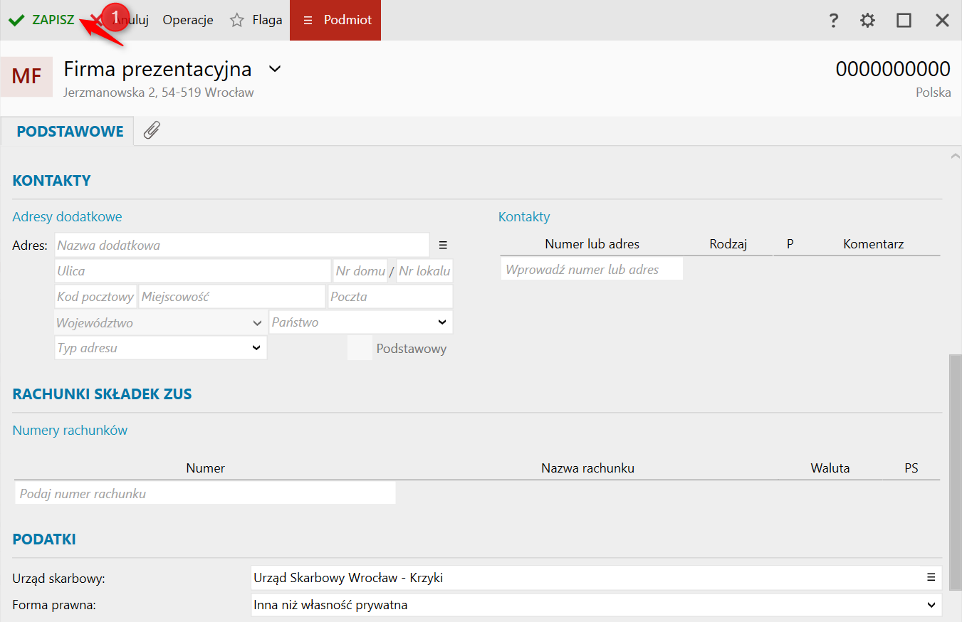Save changes with the ZAPISZ button
962x622 pixels.
[x=42, y=20]
